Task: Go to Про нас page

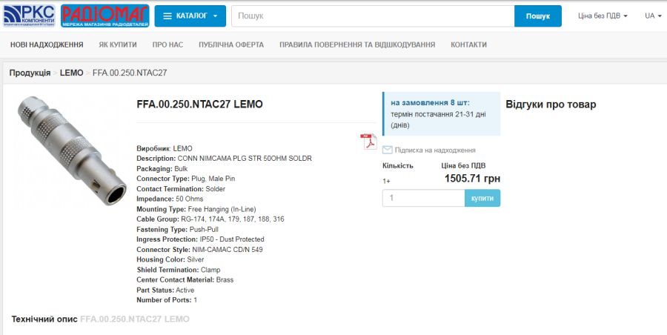Action: [x=167, y=44]
